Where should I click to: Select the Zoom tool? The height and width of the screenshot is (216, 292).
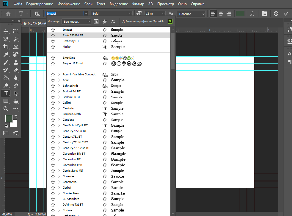(6, 109)
